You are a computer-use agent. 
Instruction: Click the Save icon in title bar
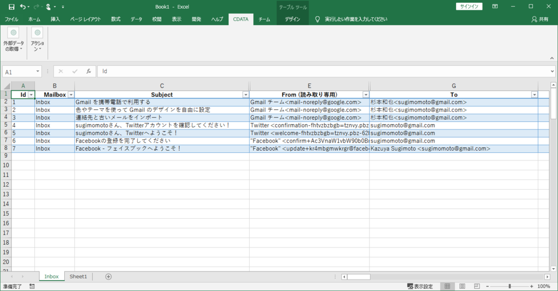point(11,7)
